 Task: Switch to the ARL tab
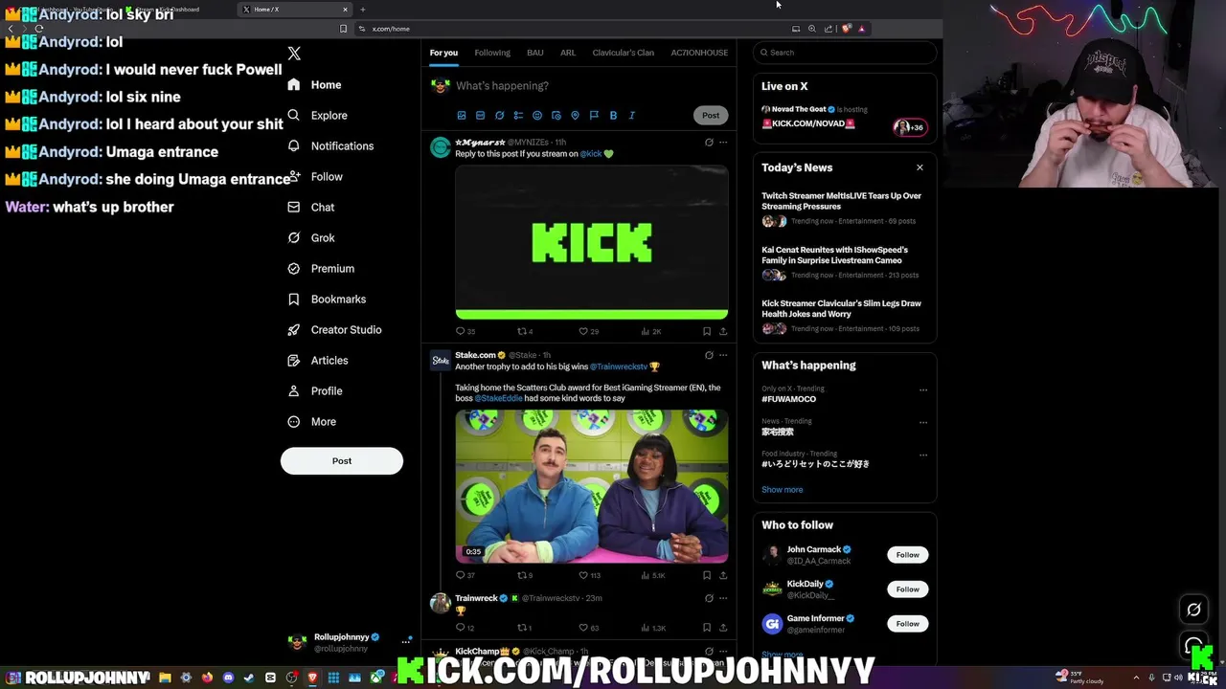pos(568,53)
